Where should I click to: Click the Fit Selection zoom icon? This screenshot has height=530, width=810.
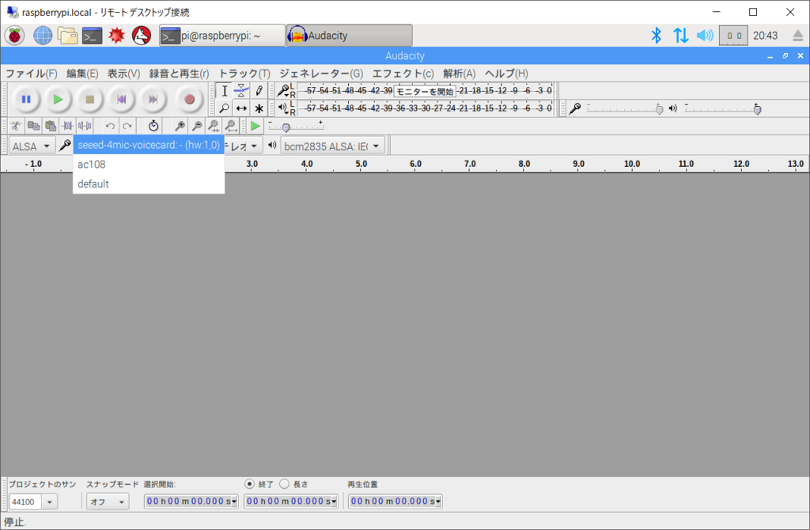214,126
